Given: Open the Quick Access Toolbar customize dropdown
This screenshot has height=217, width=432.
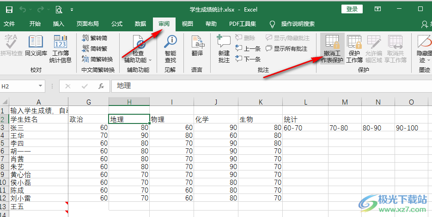Looking at the screenshot, I should click(72, 10).
